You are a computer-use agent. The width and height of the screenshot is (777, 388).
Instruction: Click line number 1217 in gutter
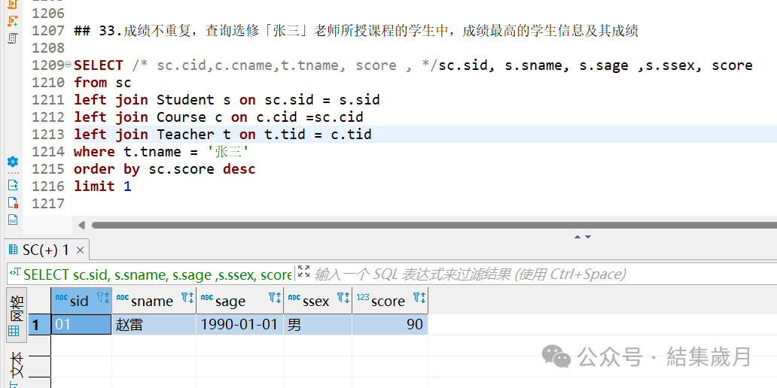pyautogui.click(x=48, y=204)
